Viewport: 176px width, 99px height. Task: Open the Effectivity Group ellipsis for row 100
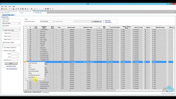tap(167, 30)
